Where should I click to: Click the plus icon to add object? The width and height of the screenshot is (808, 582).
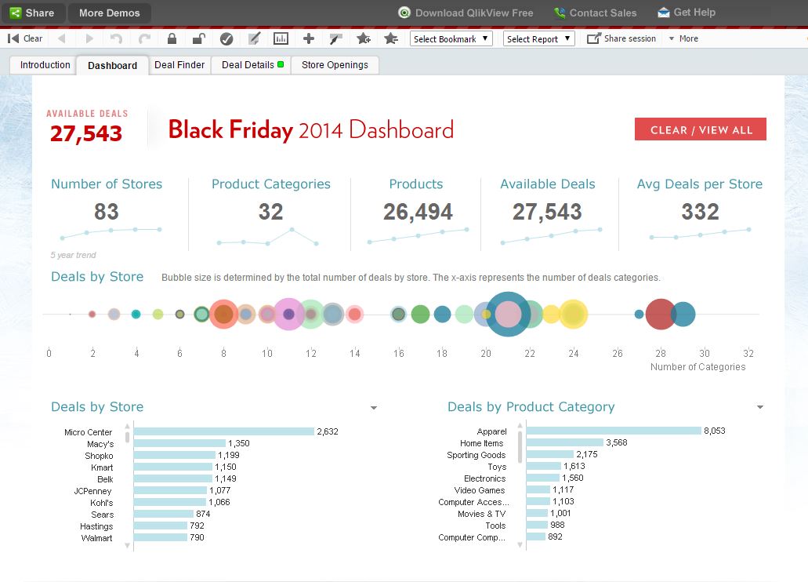pyautogui.click(x=309, y=38)
